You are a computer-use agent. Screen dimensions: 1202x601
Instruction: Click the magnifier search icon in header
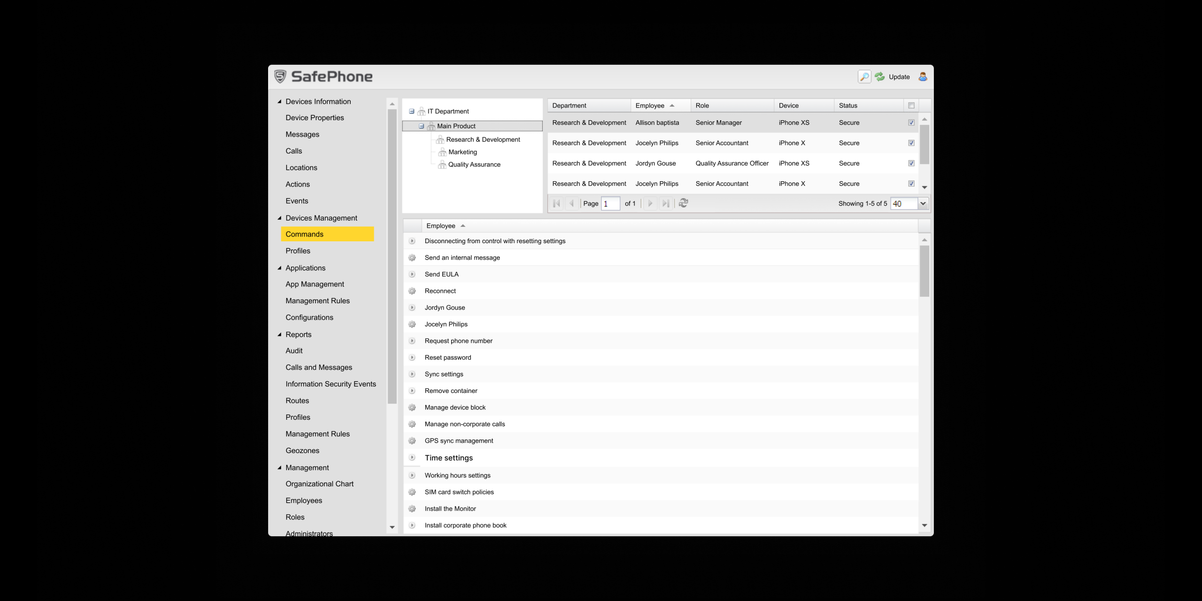tap(864, 77)
